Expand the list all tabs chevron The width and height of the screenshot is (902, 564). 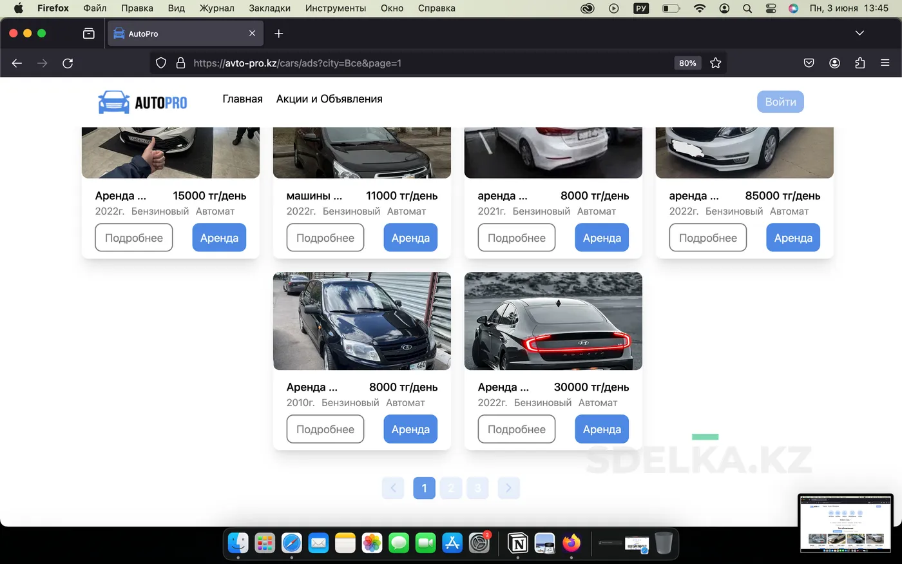coord(859,33)
